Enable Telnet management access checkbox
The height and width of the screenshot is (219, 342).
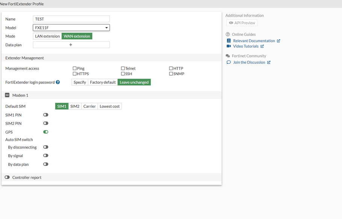[x=123, y=68]
